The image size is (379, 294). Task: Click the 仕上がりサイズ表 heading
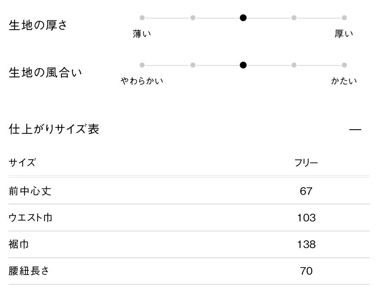tap(54, 129)
